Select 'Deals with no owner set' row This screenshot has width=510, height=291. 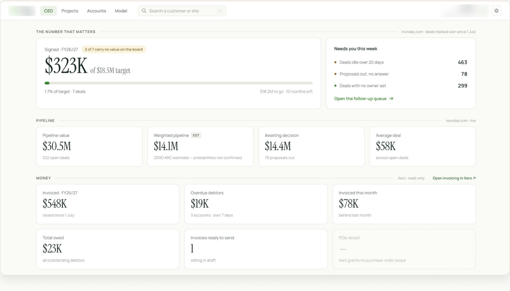(401, 86)
